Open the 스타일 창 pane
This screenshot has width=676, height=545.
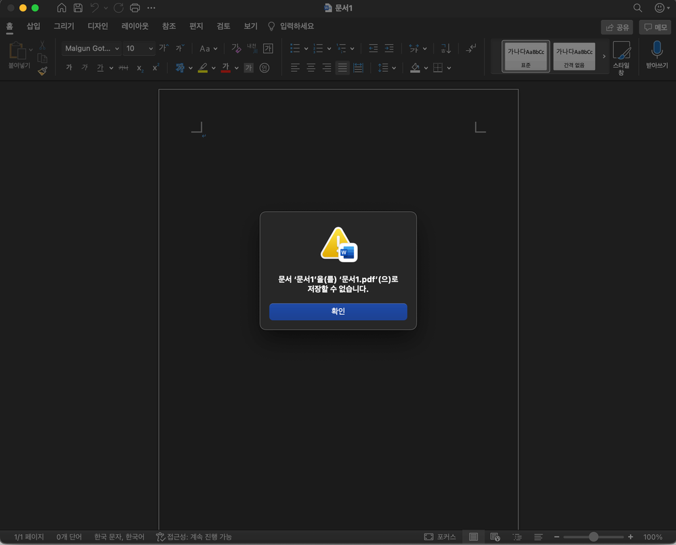pyautogui.click(x=621, y=58)
